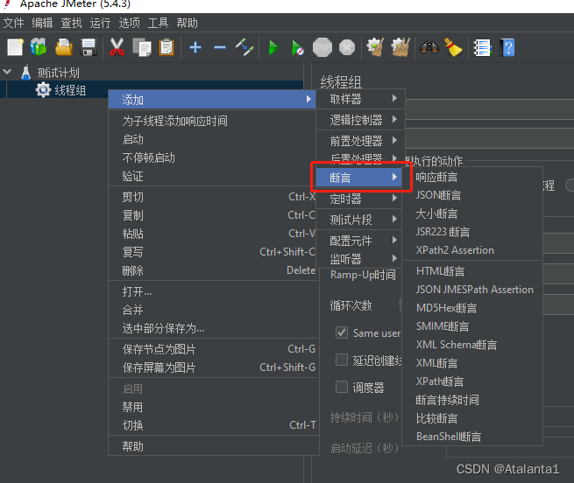
Task: Expand the 添加 submenu
Action: [x=212, y=100]
